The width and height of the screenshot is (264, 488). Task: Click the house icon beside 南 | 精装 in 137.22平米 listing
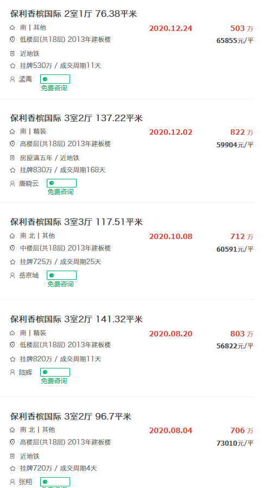pyautogui.click(x=12, y=132)
